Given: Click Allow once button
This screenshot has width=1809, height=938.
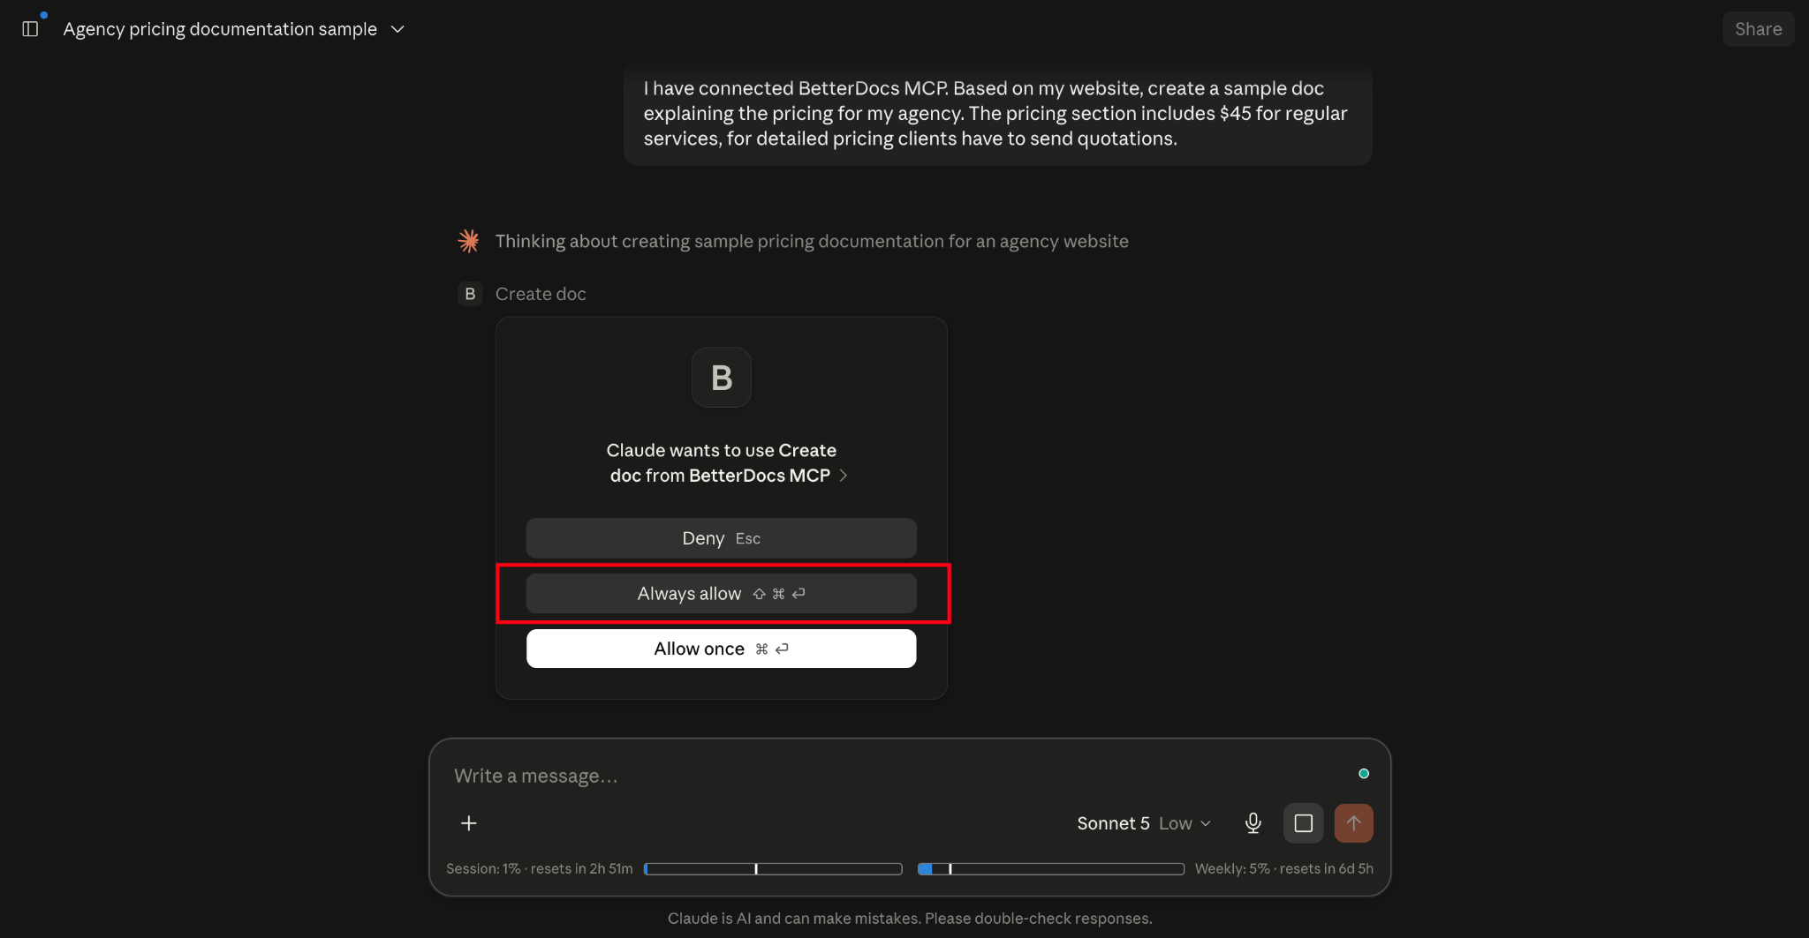Looking at the screenshot, I should pyautogui.click(x=722, y=649).
